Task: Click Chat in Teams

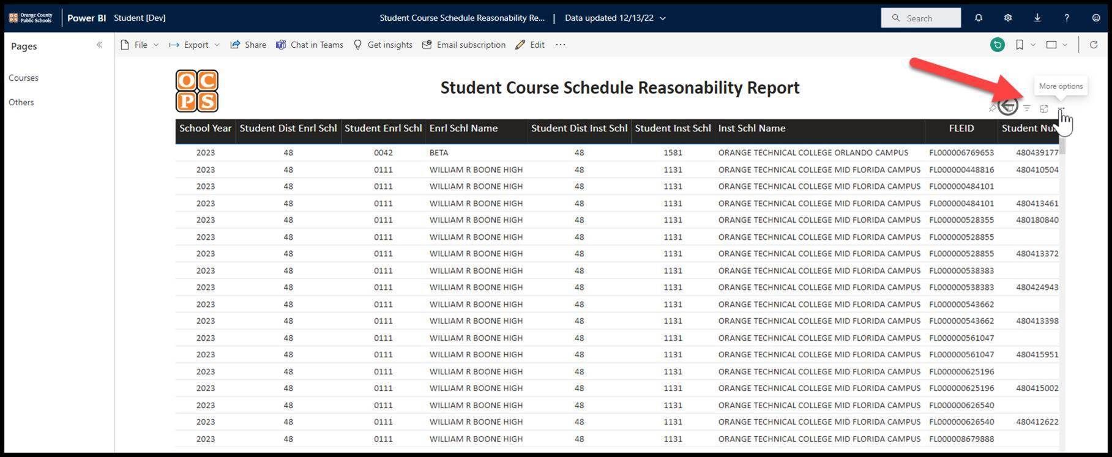Action: 309,45
